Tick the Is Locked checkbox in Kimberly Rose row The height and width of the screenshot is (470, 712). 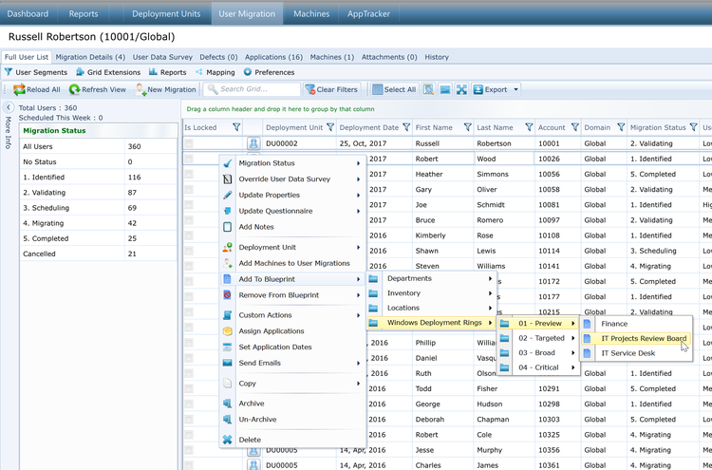point(189,235)
